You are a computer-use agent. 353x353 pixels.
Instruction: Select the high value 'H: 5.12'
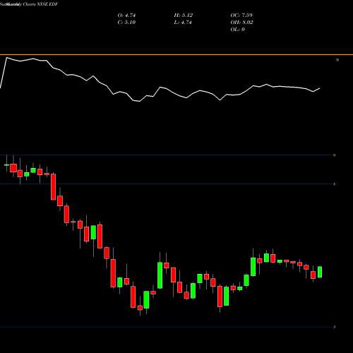(x=183, y=16)
